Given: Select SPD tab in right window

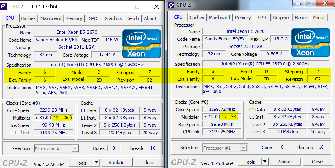Looking at the screenshot, I should pos(262,18).
